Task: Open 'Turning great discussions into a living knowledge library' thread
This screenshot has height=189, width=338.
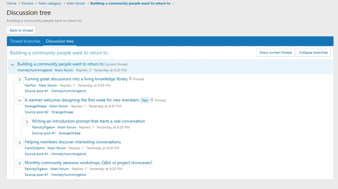Action: click(x=76, y=79)
